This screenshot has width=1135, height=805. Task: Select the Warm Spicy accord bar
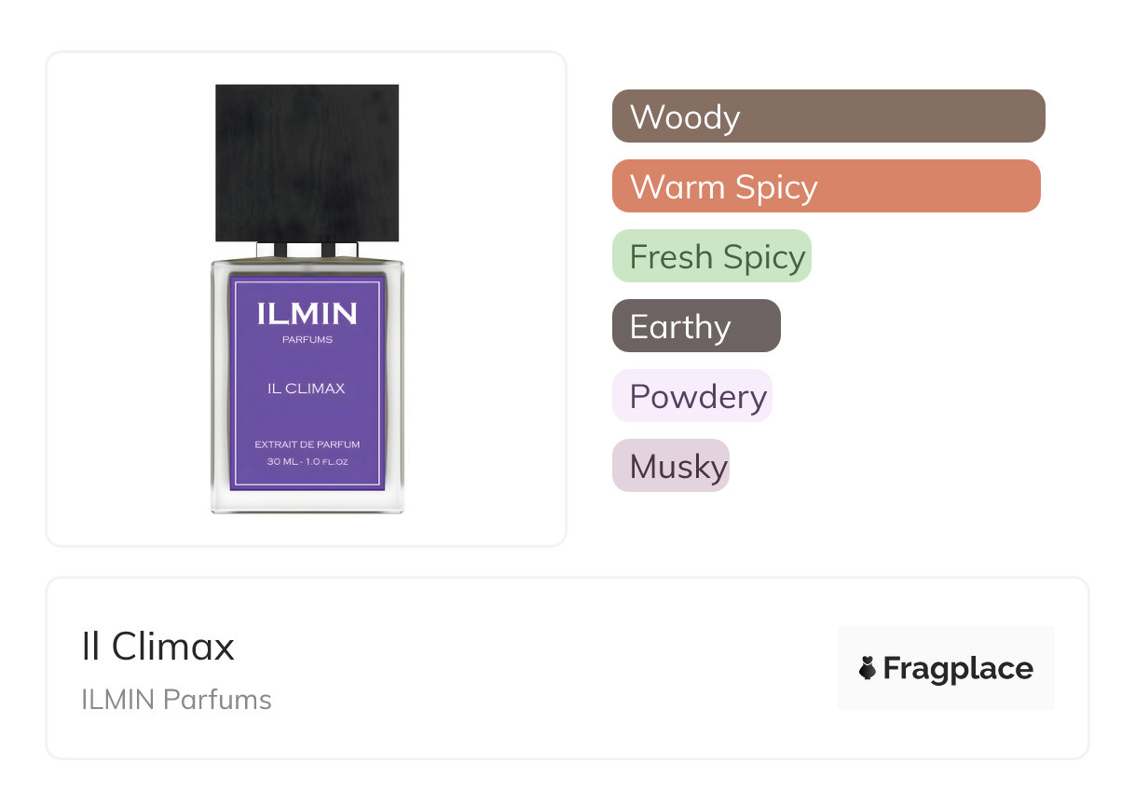tap(826, 186)
